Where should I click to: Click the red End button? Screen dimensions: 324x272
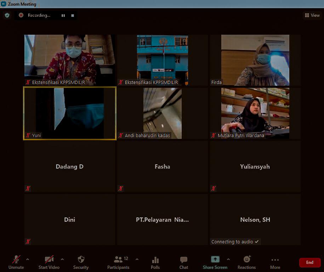tap(309, 262)
